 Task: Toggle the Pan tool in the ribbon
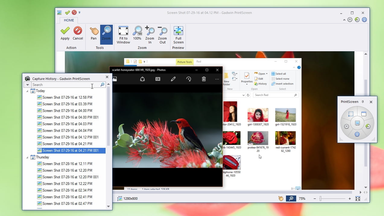coord(94,33)
